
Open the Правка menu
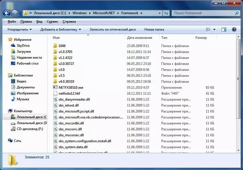click(26, 22)
